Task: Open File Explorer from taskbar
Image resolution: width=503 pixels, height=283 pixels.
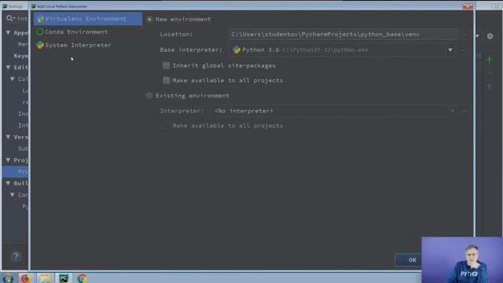Action: [x=46, y=278]
